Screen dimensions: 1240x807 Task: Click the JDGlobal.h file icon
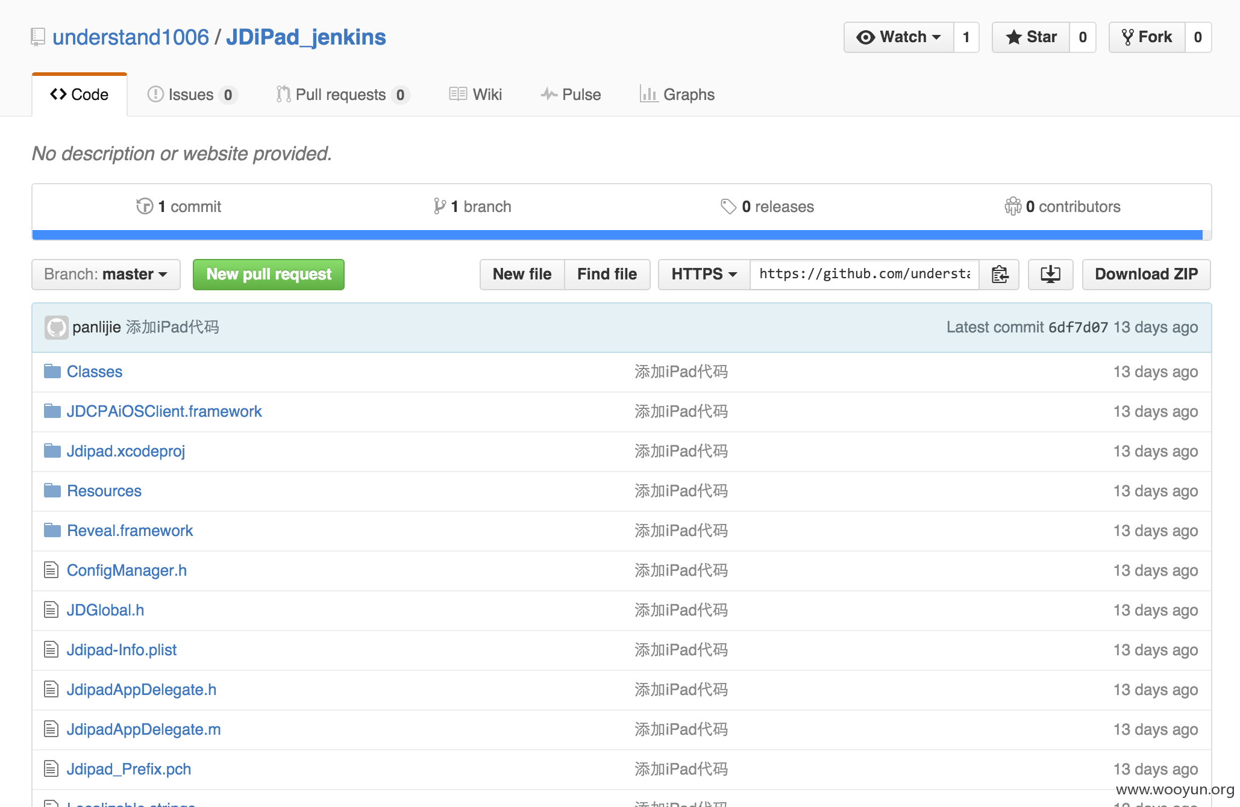point(51,609)
